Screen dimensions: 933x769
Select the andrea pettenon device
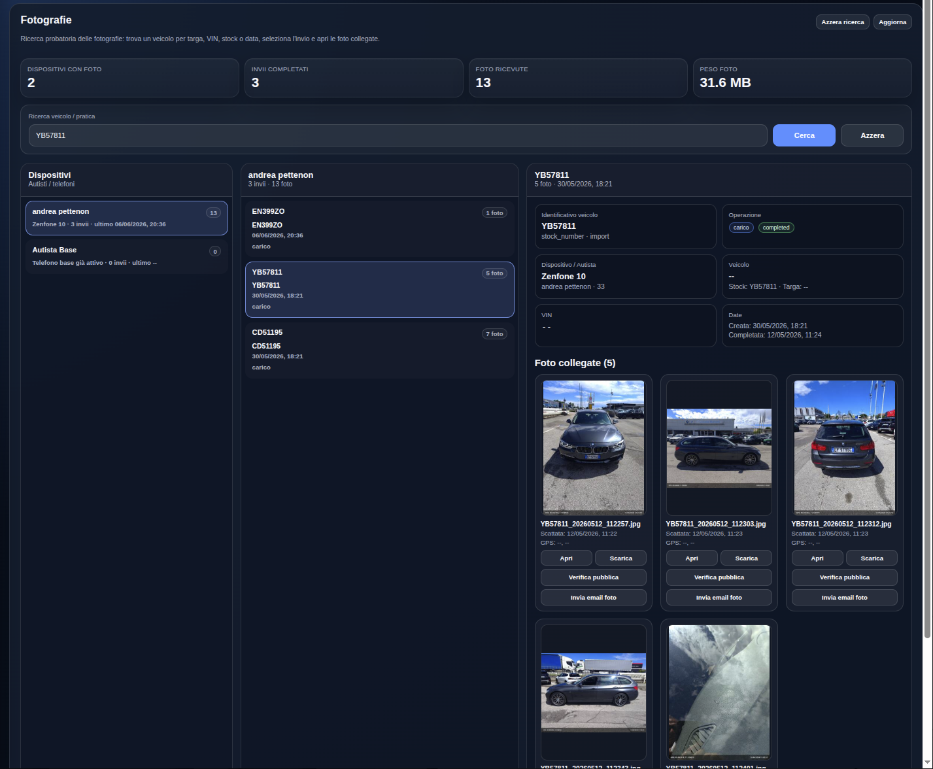coord(127,218)
